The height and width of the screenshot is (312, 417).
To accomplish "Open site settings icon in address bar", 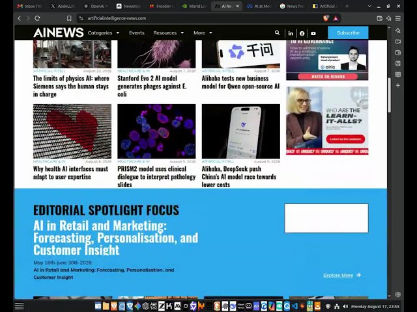I will (x=81, y=18).
